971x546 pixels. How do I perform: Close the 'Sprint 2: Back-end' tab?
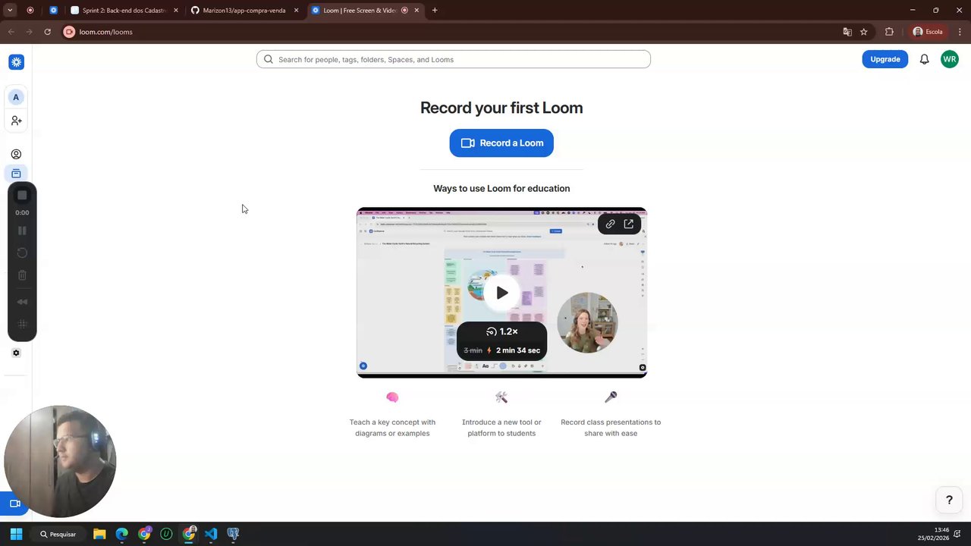tap(176, 11)
